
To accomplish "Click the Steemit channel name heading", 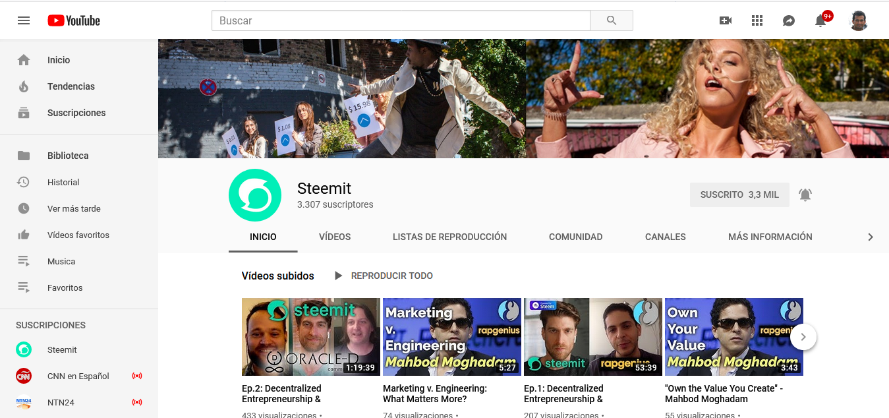I will coord(324,188).
